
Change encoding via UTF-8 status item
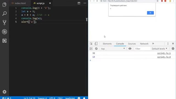click(x=52, y=98)
